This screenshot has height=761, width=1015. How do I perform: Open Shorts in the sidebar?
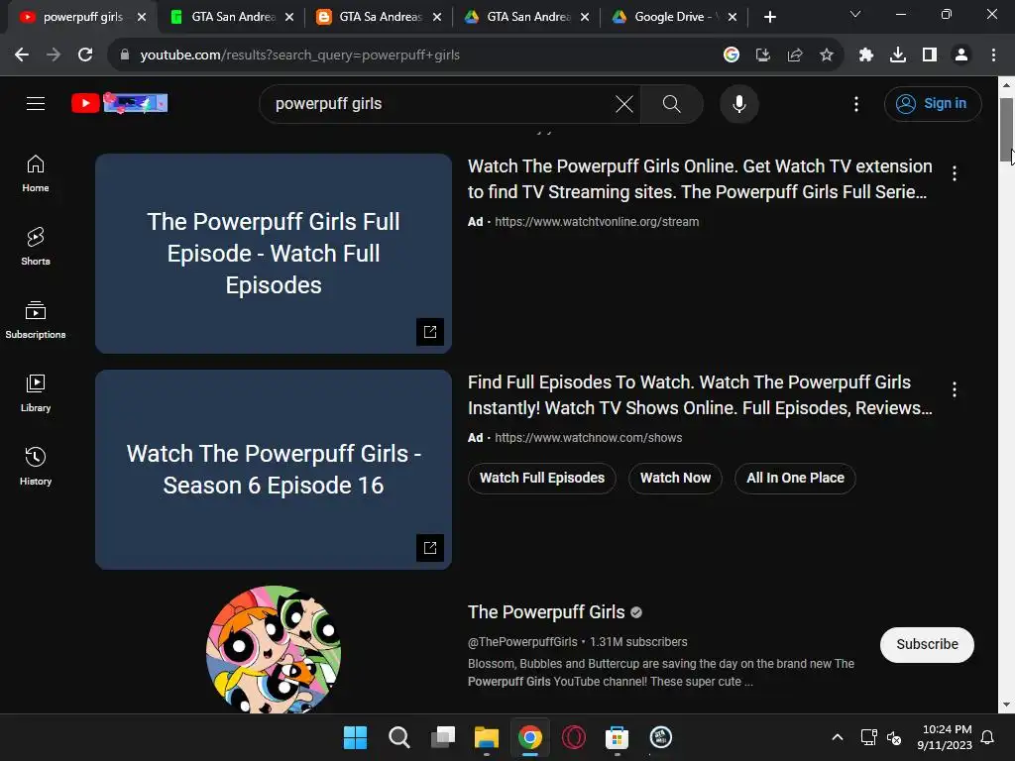coord(36,247)
